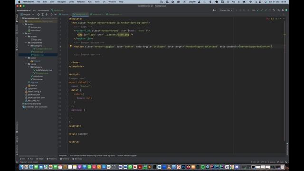Click the user account icon in toolbar
This screenshot has width=304, height=171.
point(214,10)
